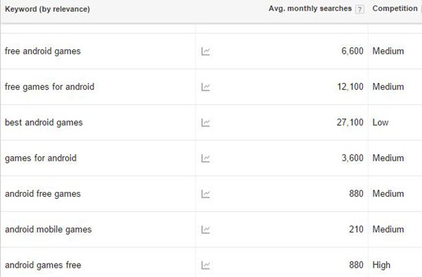This screenshot has width=422, height=277.
Task: Open trend chart for free android games
Action: 205,51
